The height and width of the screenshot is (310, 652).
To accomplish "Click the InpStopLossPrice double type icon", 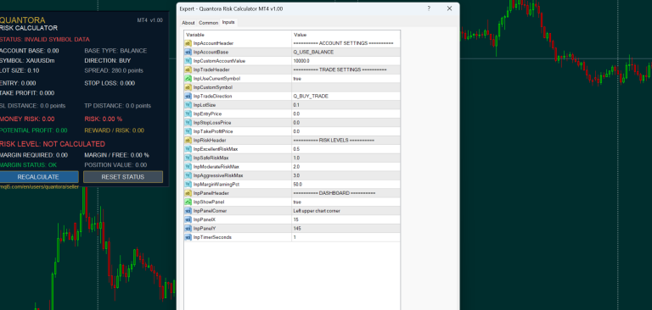I will [188, 123].
